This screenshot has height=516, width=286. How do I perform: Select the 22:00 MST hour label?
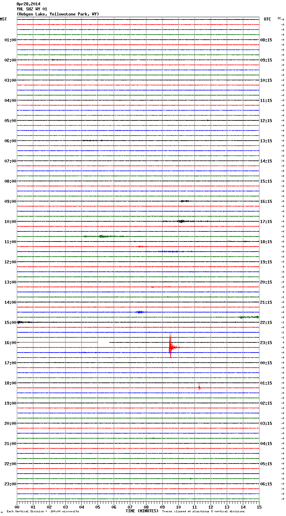coord(10,464)
